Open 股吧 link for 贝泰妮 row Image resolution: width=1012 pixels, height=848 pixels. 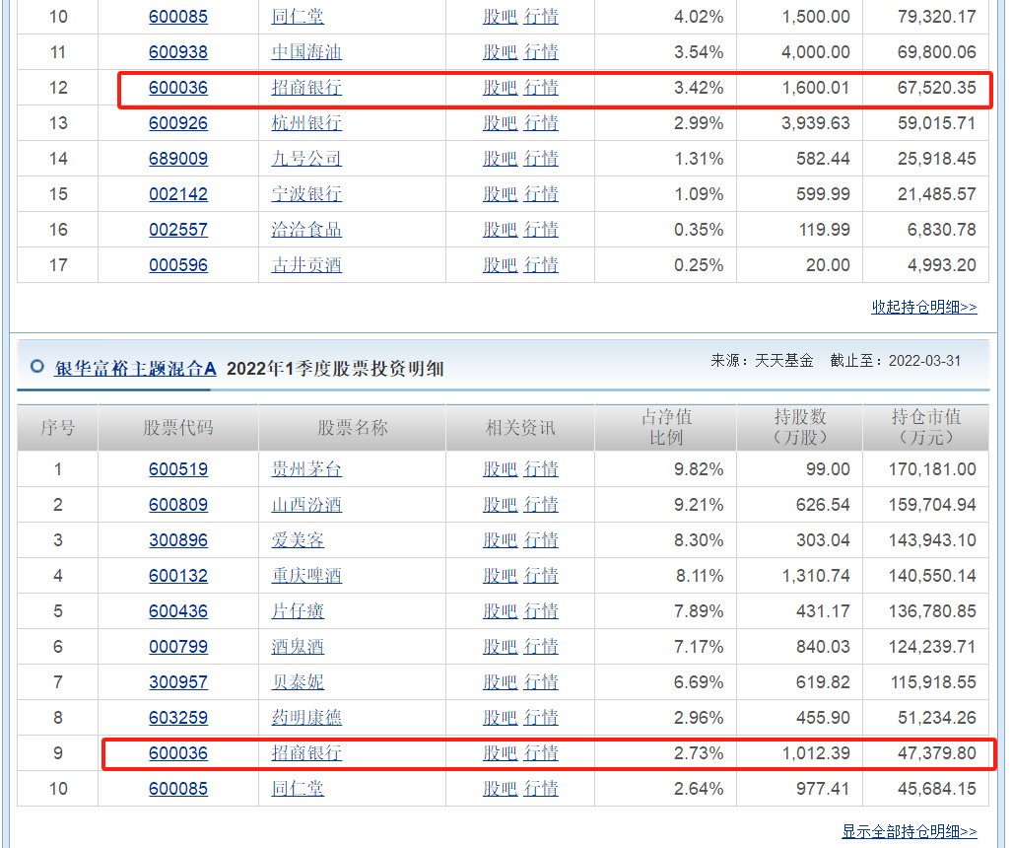(x=501, y=682)
